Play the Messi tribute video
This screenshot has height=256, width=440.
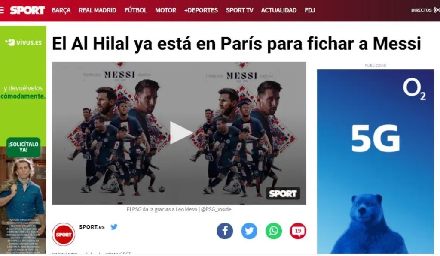click(x=181, y=133)
